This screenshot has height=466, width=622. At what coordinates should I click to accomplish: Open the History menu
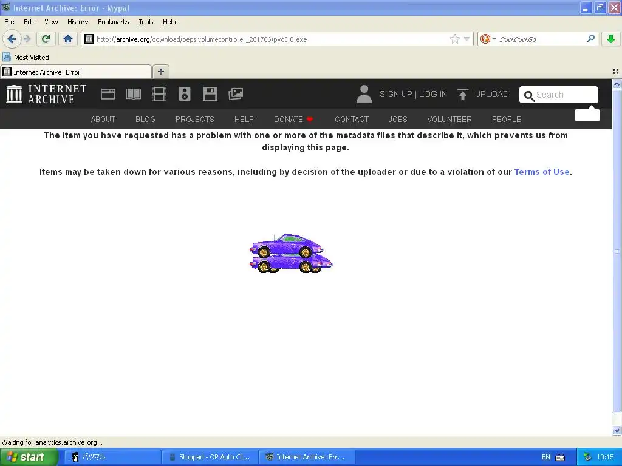[77, 22]
